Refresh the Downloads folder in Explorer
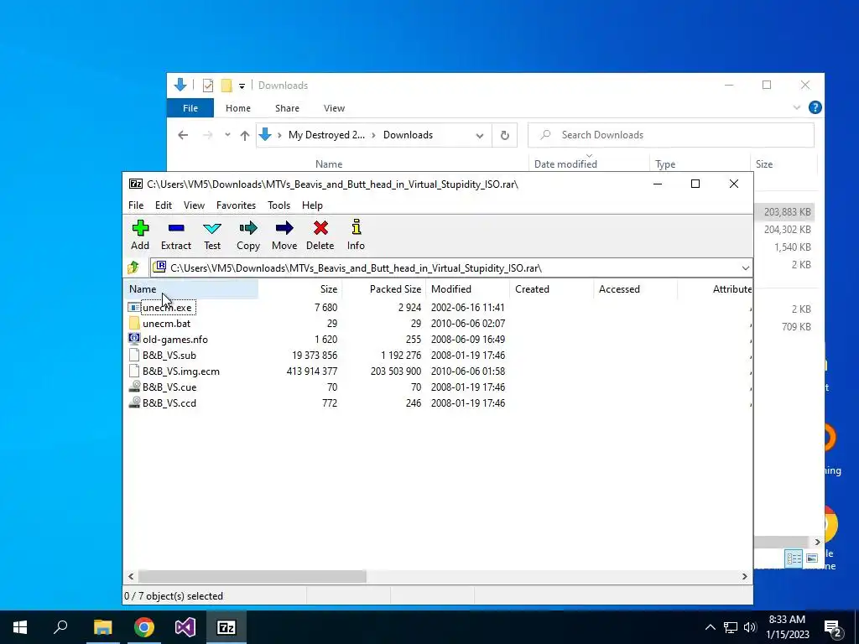Screen dimensions: 859x644 (504, 135)
